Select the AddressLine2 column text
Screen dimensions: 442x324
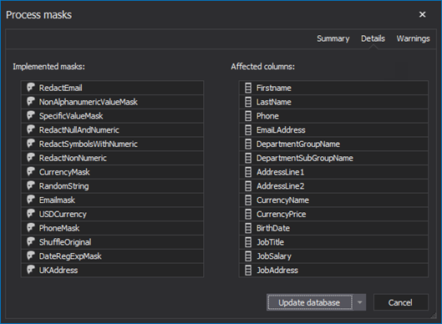(280, 186)
